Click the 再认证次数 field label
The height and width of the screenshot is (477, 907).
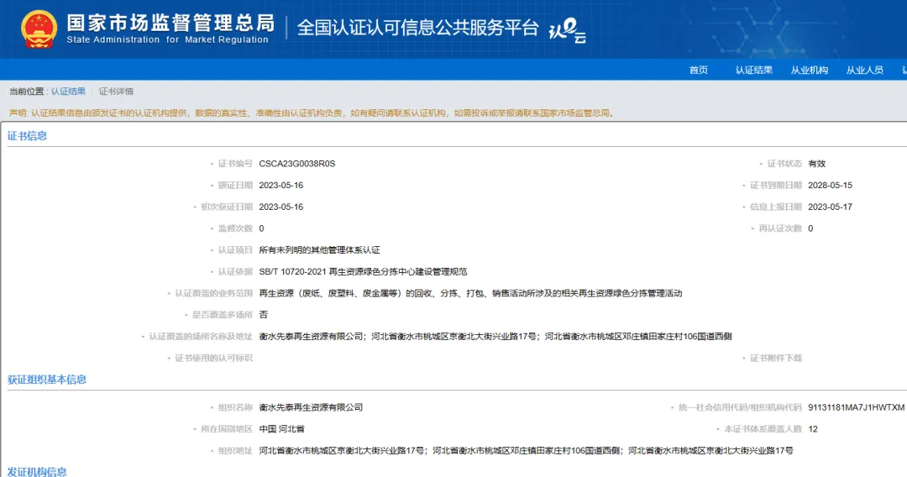[x=780, y=228]
